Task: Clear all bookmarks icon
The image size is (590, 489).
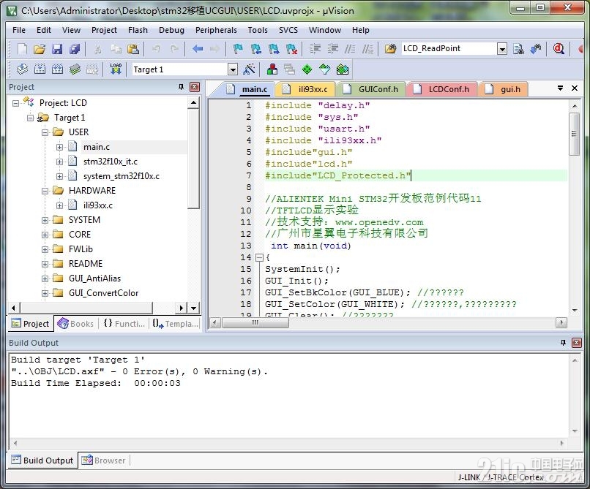Action: click(291, 48)
